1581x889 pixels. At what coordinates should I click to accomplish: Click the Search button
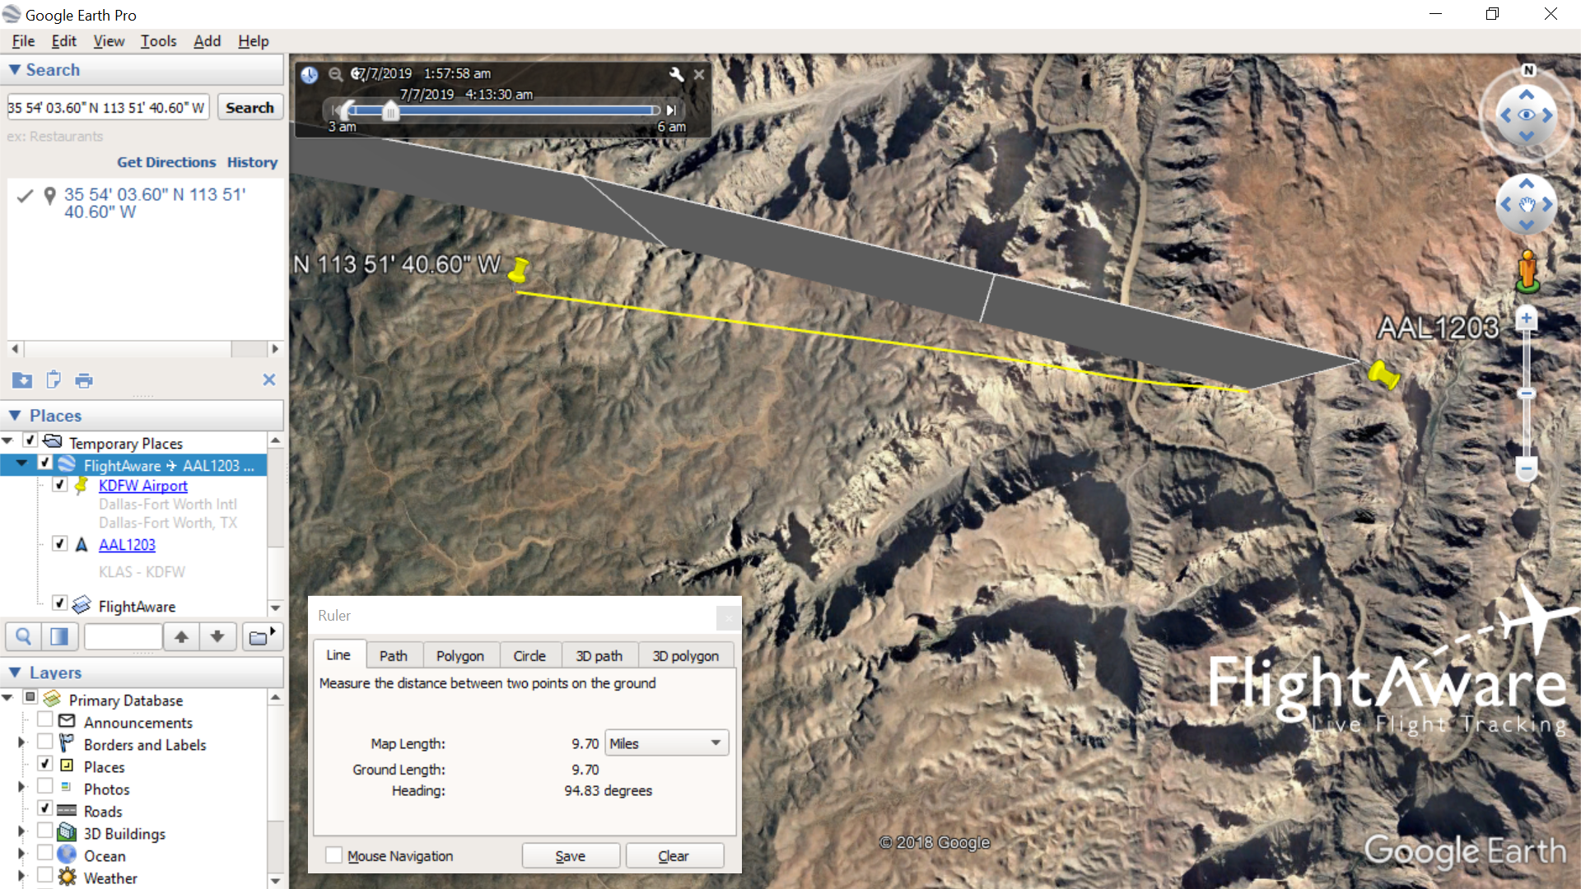coord(250,108)
